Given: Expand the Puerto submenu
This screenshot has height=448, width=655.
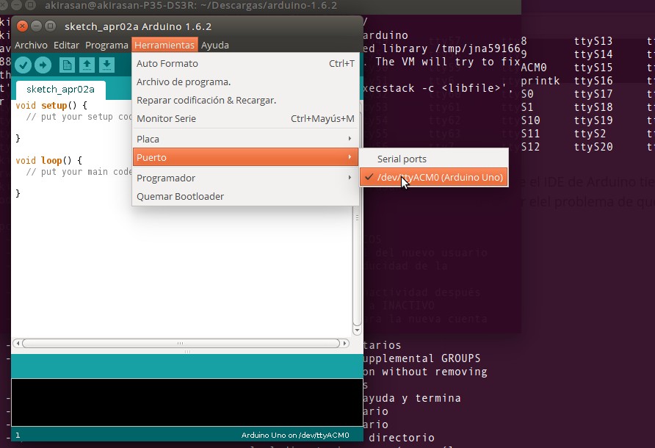Looking at the screenshot, I should coord(245,158).
